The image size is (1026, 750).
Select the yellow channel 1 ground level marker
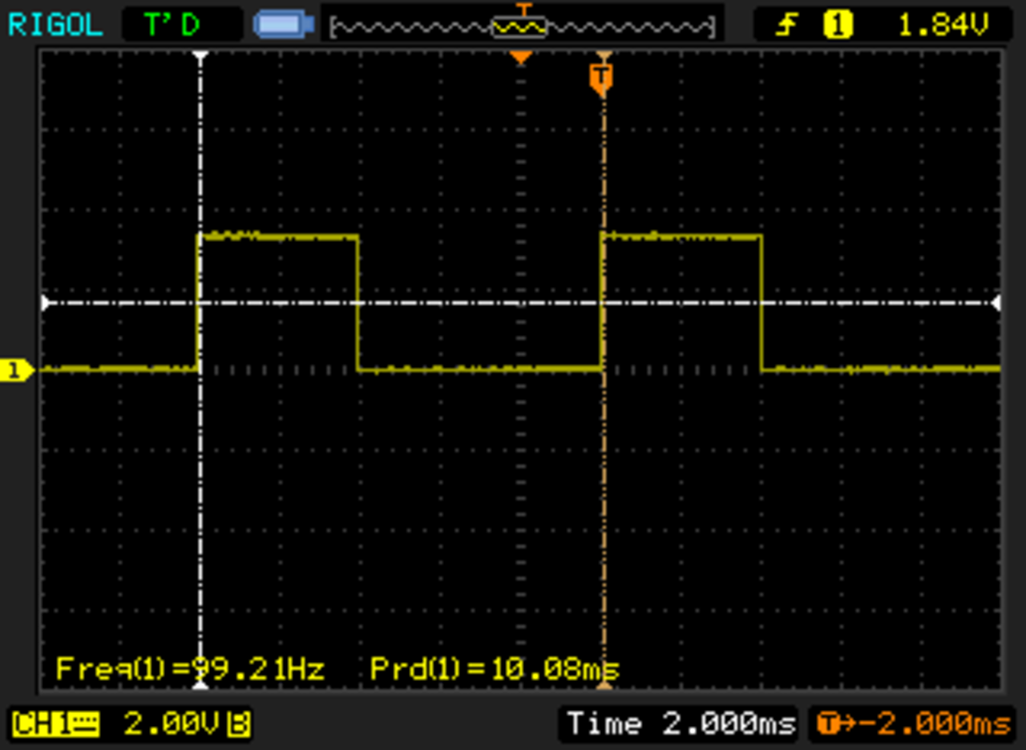(16, 370)
